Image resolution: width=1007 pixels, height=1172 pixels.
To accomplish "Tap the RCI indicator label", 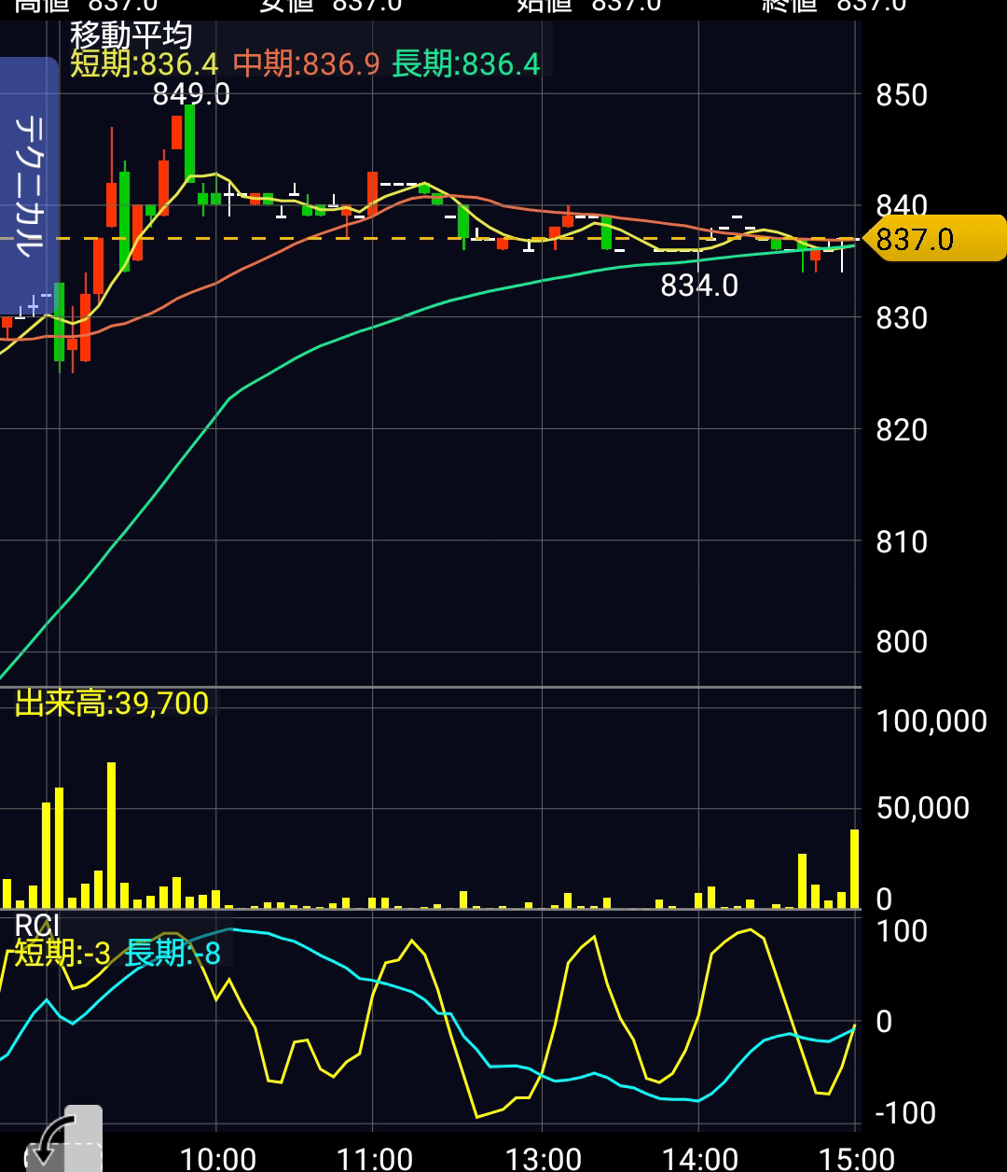I will (x=37, y=925).
